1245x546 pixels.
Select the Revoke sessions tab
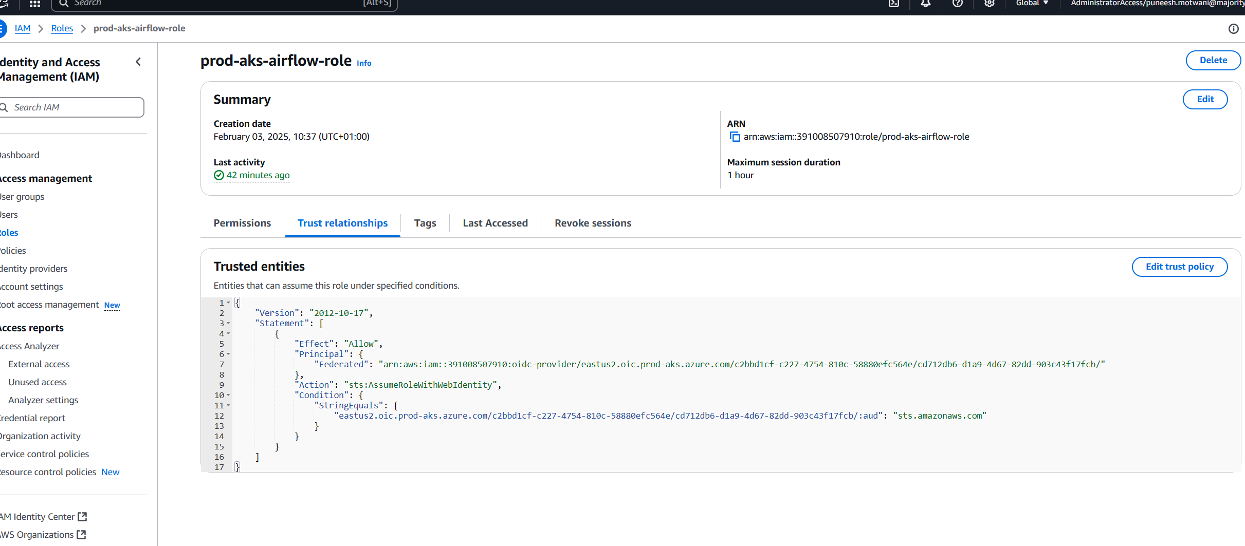(x=593, y=223)
